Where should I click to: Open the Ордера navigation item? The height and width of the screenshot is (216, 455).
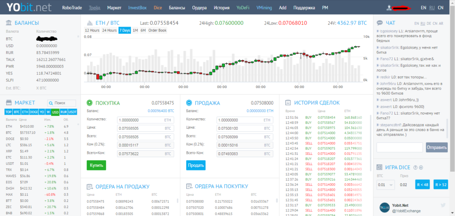[x=200, y=8]
